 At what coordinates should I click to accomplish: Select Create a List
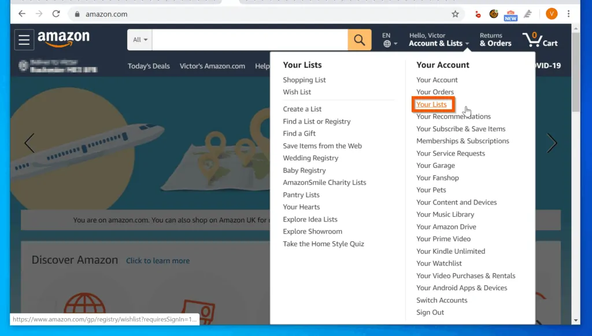tap(302, 109)
